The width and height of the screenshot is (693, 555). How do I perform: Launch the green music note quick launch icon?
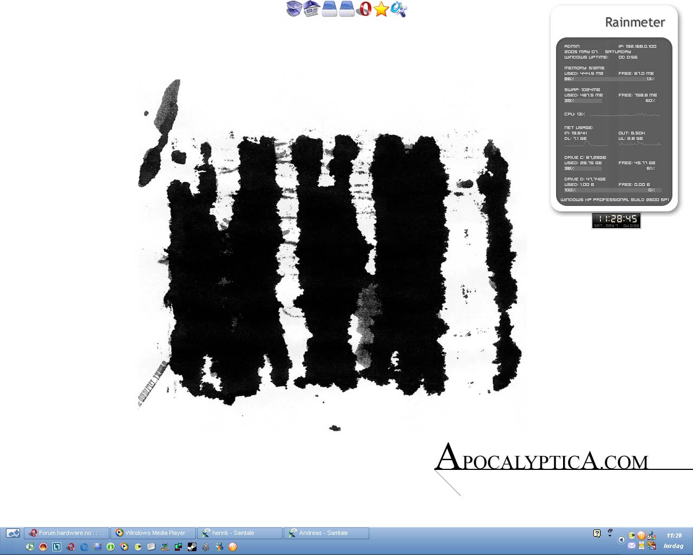tap(30, 547)
